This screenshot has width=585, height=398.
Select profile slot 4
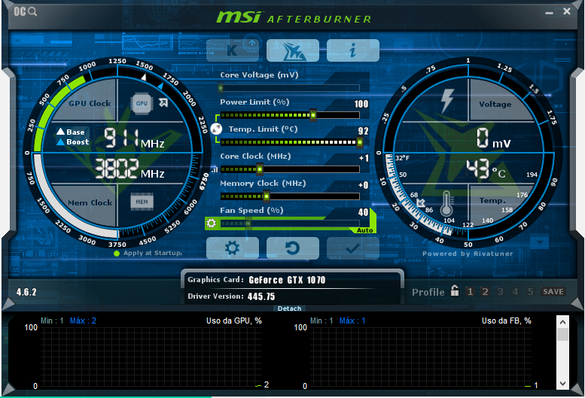[x=515, y=291]
